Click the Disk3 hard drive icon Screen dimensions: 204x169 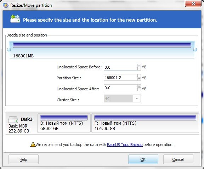click(13, 119)
